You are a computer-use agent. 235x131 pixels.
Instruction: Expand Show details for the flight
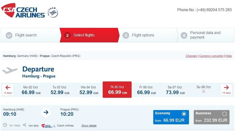pyautogui.click(x=89, y=126)
